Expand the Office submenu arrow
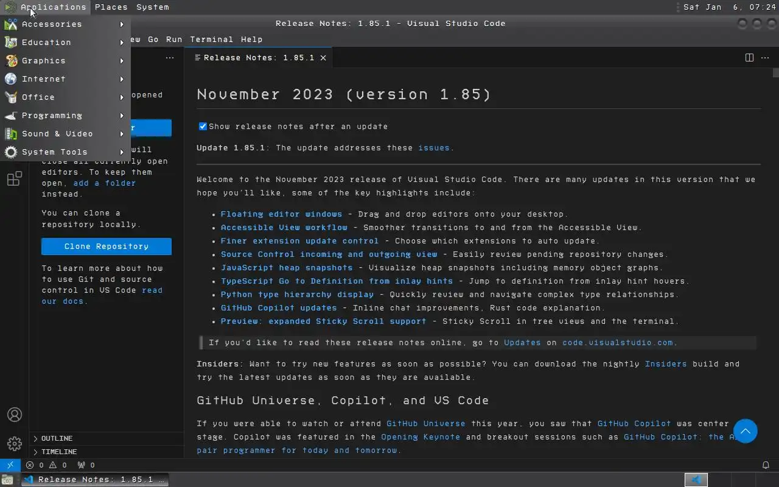Viewport: 779px width, 487px height. [122, 97]
